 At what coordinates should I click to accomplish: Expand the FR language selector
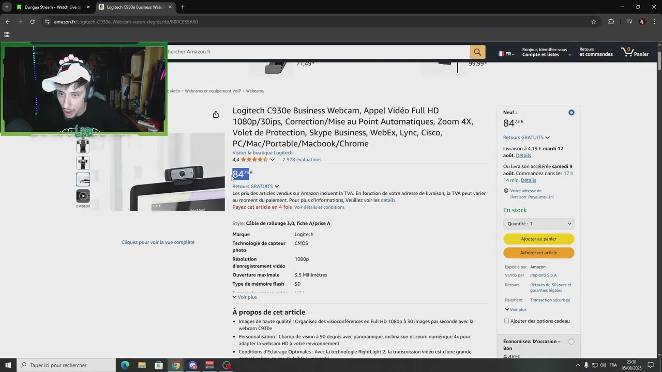coord(506,54)
